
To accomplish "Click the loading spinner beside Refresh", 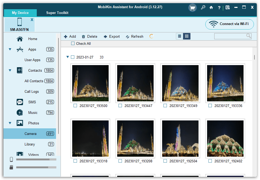I will pos(152,36).
